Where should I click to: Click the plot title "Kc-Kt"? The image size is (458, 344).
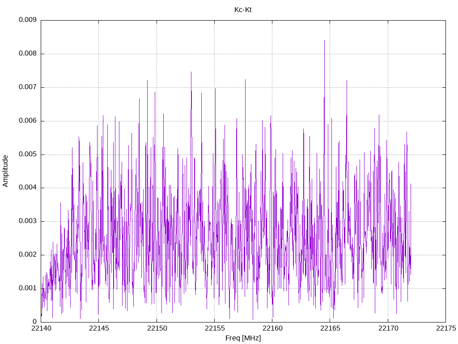pos(243,10)
